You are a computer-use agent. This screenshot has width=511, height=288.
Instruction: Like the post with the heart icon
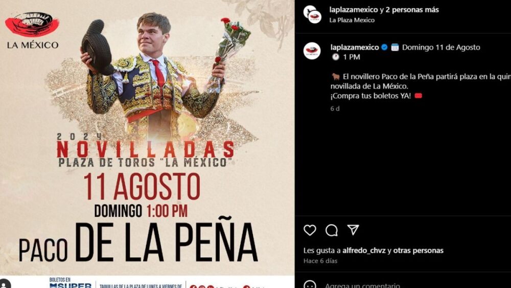(x=310, y=230)
